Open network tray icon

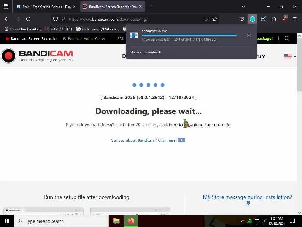point(257,221)
